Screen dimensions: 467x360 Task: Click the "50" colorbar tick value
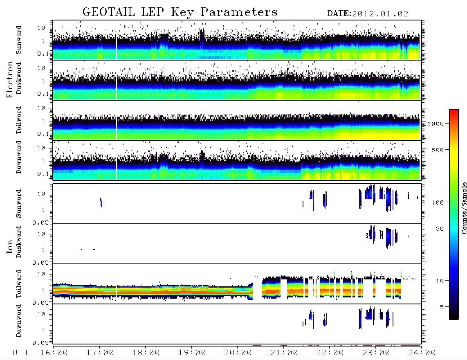point(440,229)
